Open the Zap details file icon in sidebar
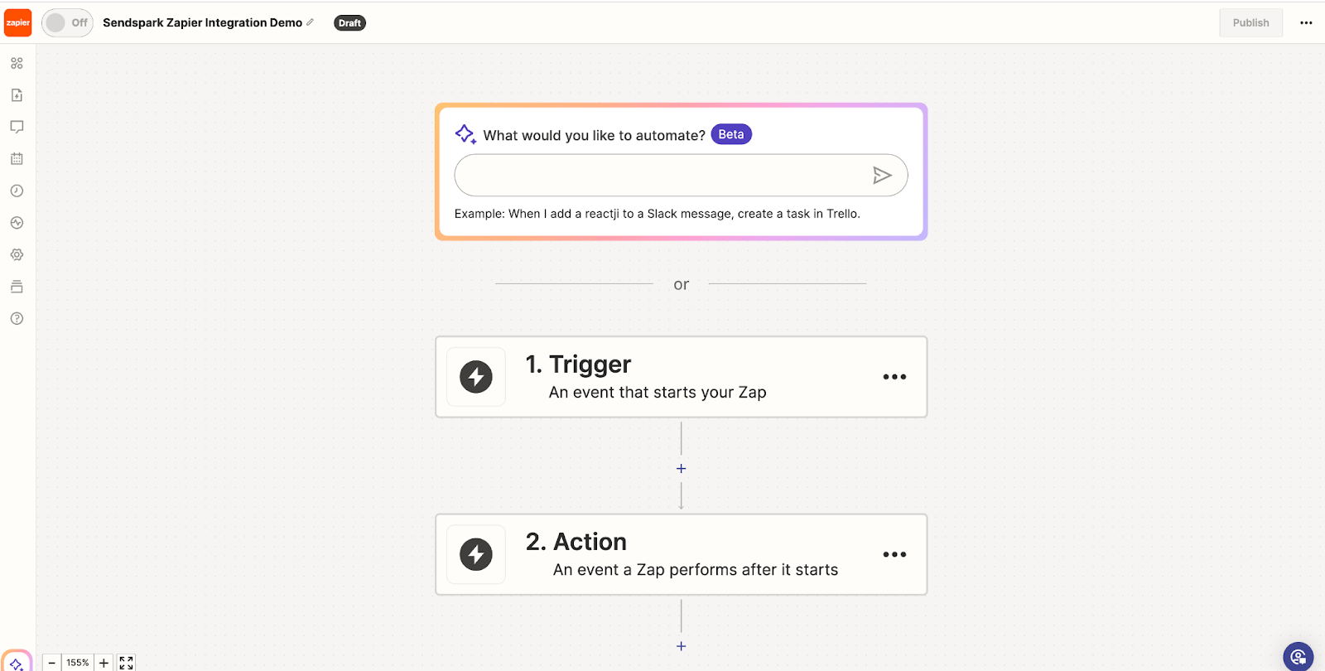 click(x=17, y=95)
